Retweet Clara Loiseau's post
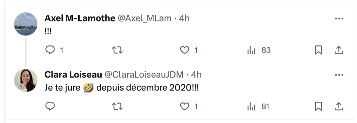 [x=117, y=106]
